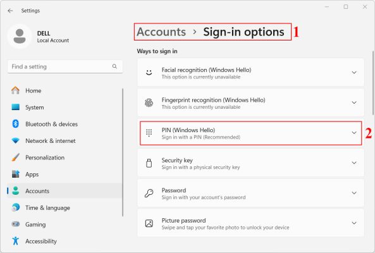
Task: Expand Fingerprint recognition chevron
Action: [x=354, y=102]
